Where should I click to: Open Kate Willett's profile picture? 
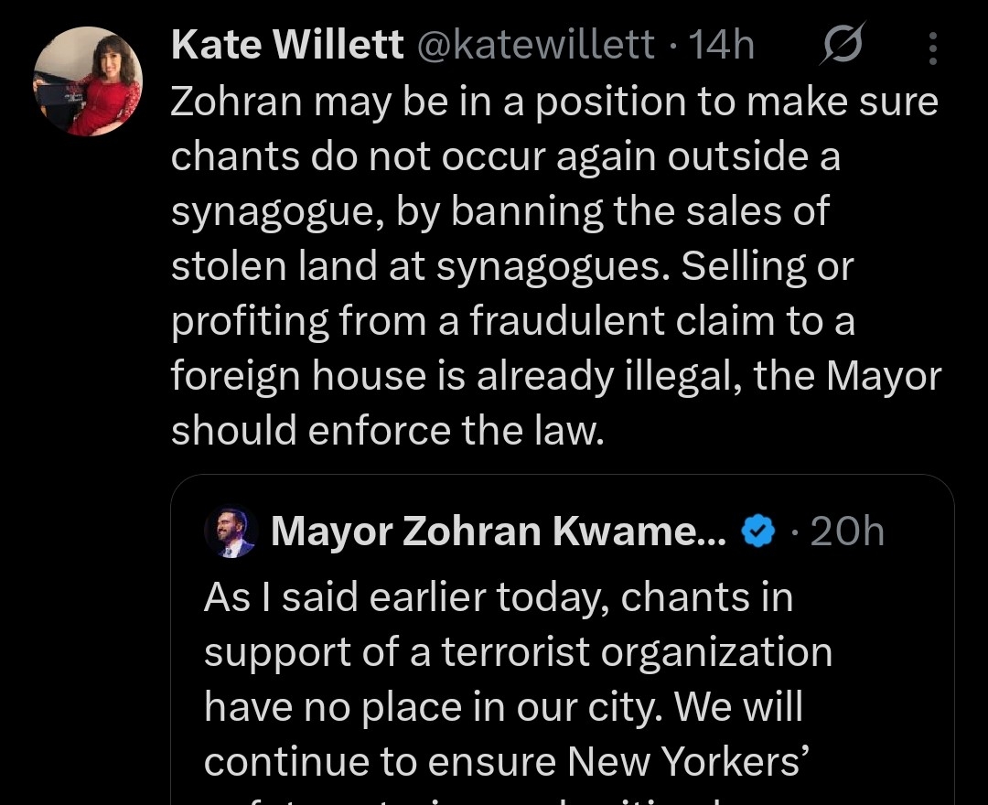(88, 81)
